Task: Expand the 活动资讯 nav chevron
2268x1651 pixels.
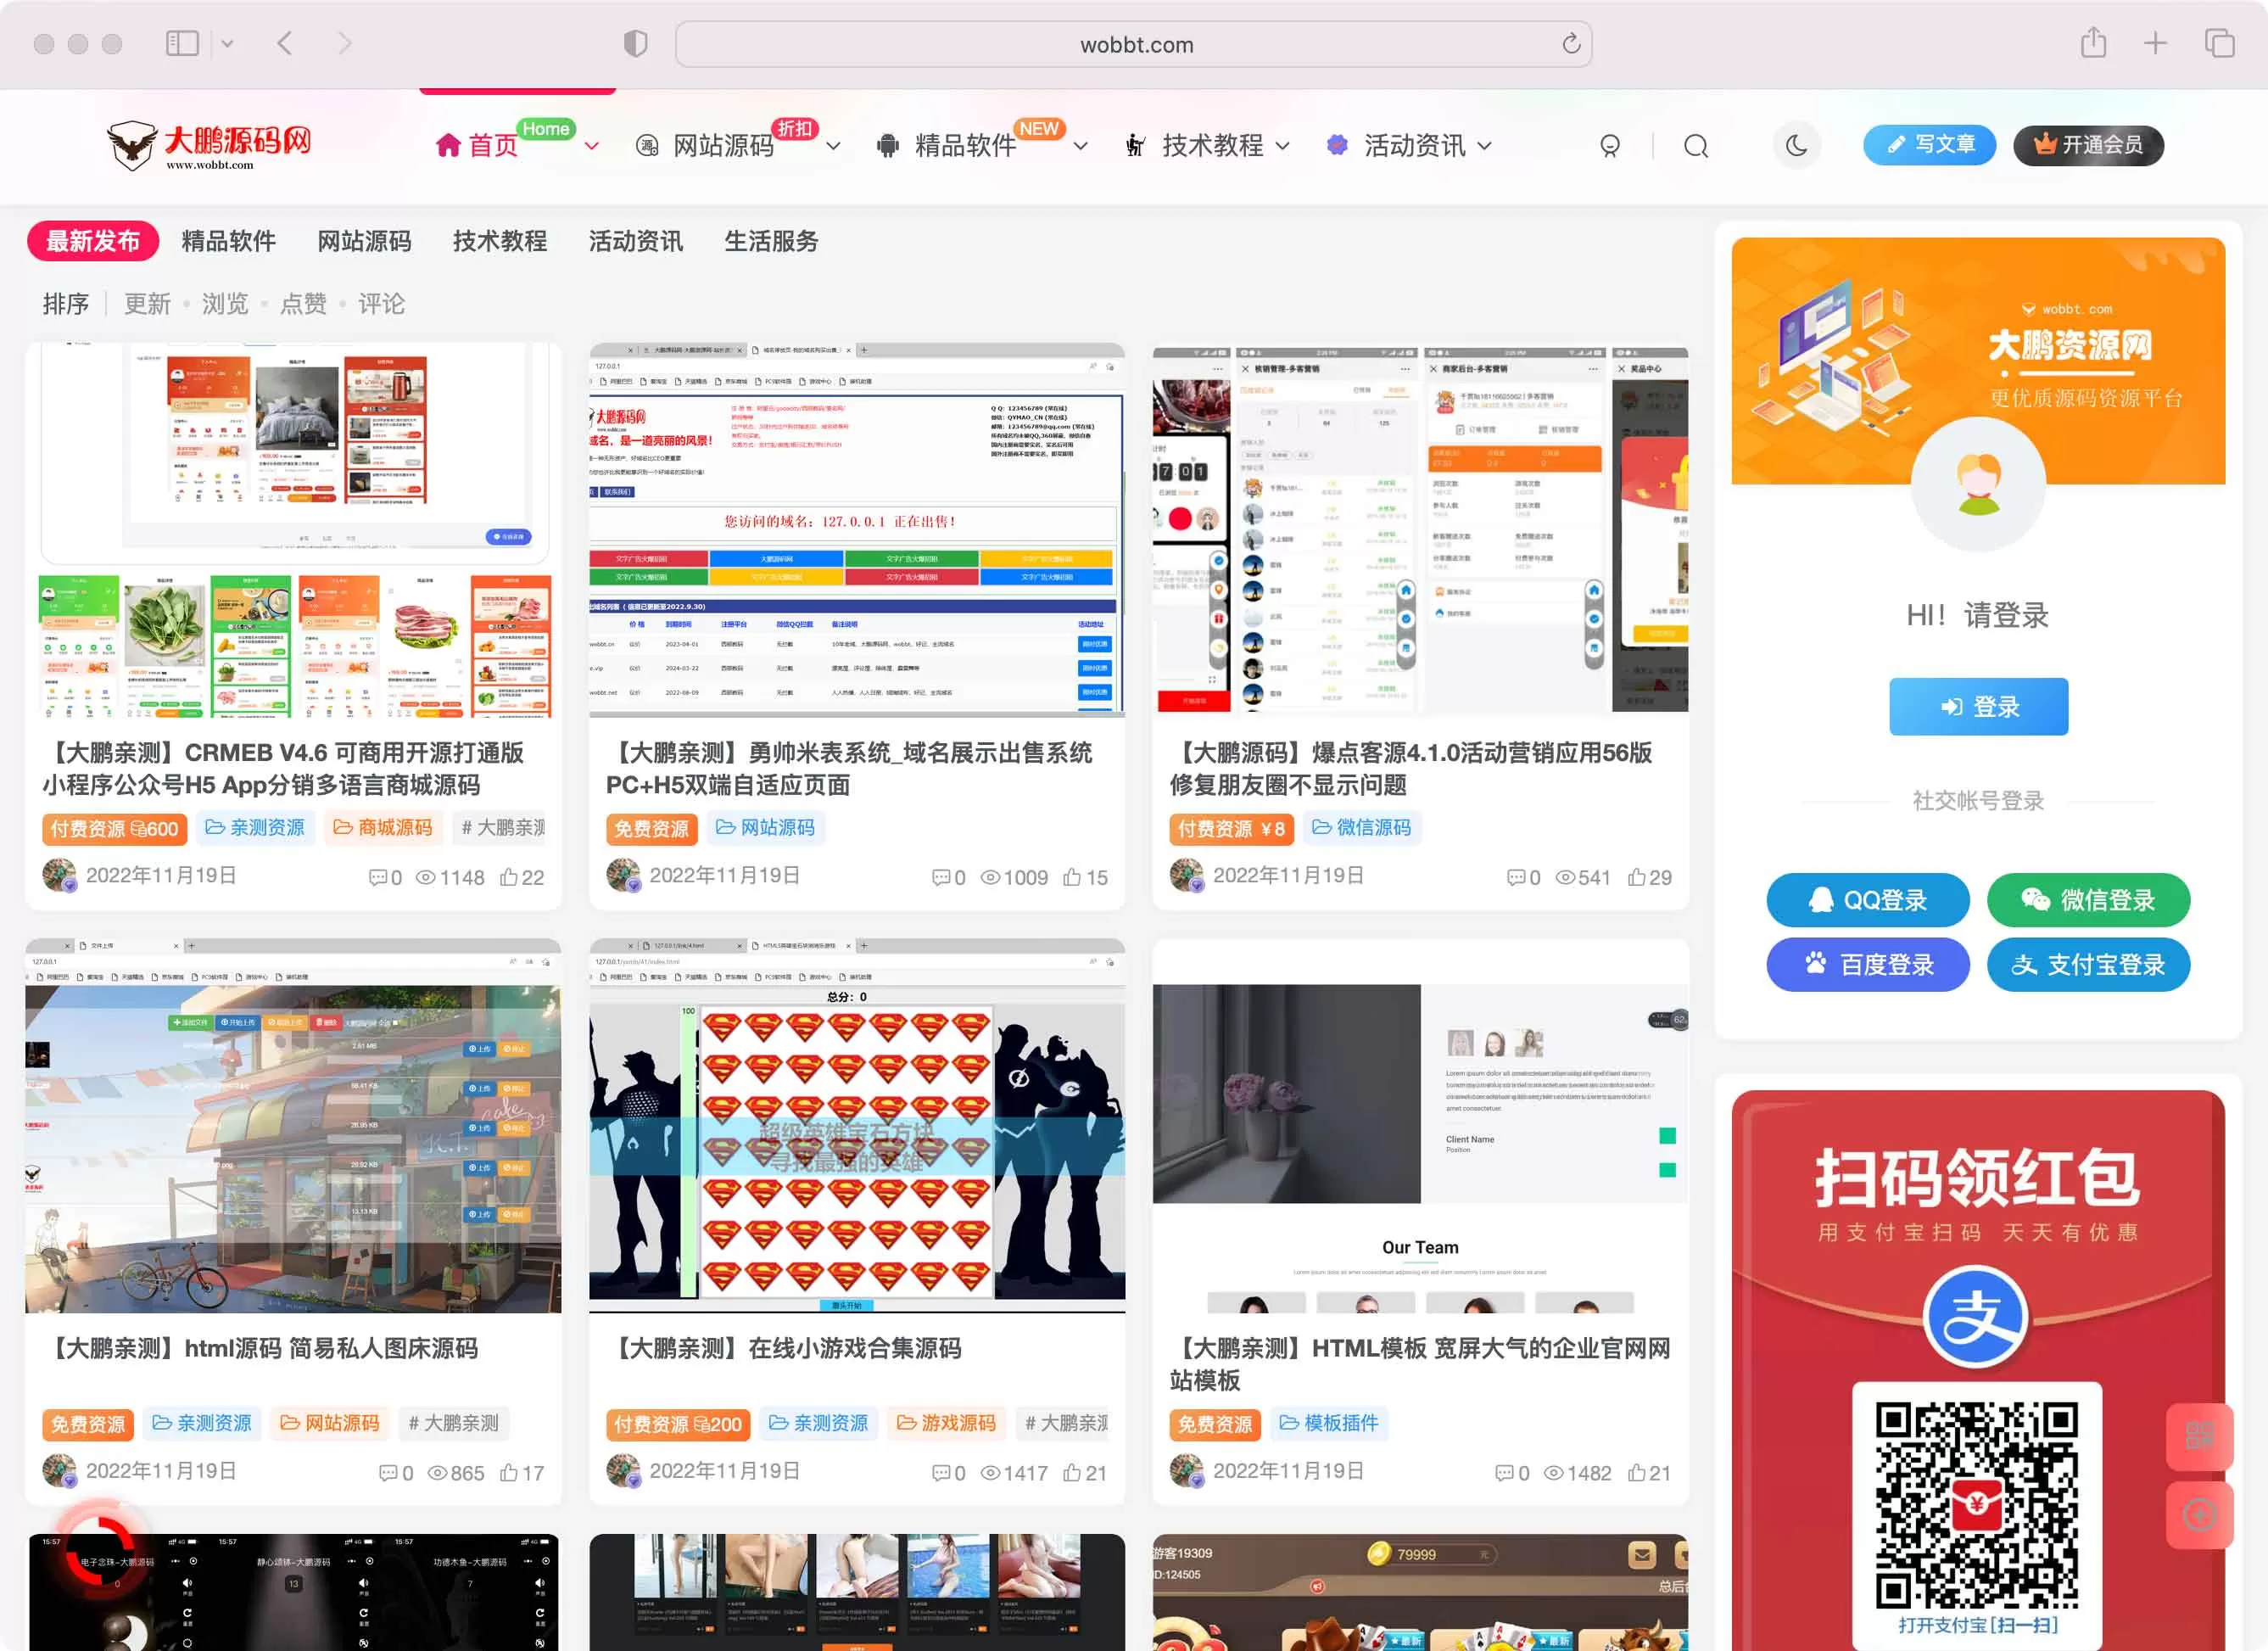Action: click(1484, 146)
